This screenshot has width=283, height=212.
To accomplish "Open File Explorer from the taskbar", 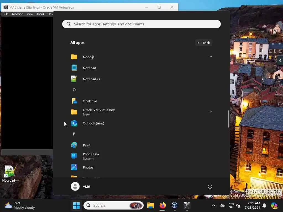I will click(151, 205).
